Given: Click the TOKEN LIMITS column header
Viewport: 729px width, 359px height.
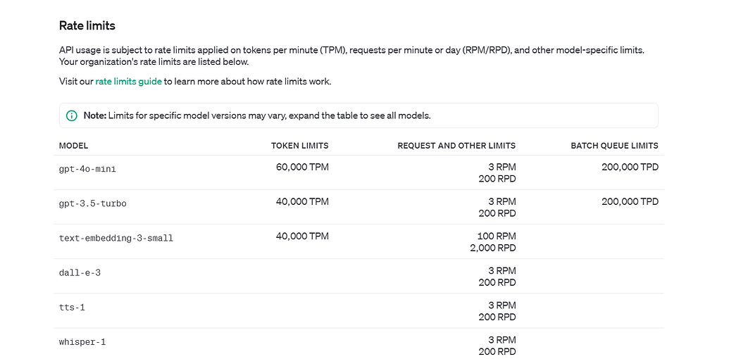Looking at the screenshot, I should click(299, 146).
